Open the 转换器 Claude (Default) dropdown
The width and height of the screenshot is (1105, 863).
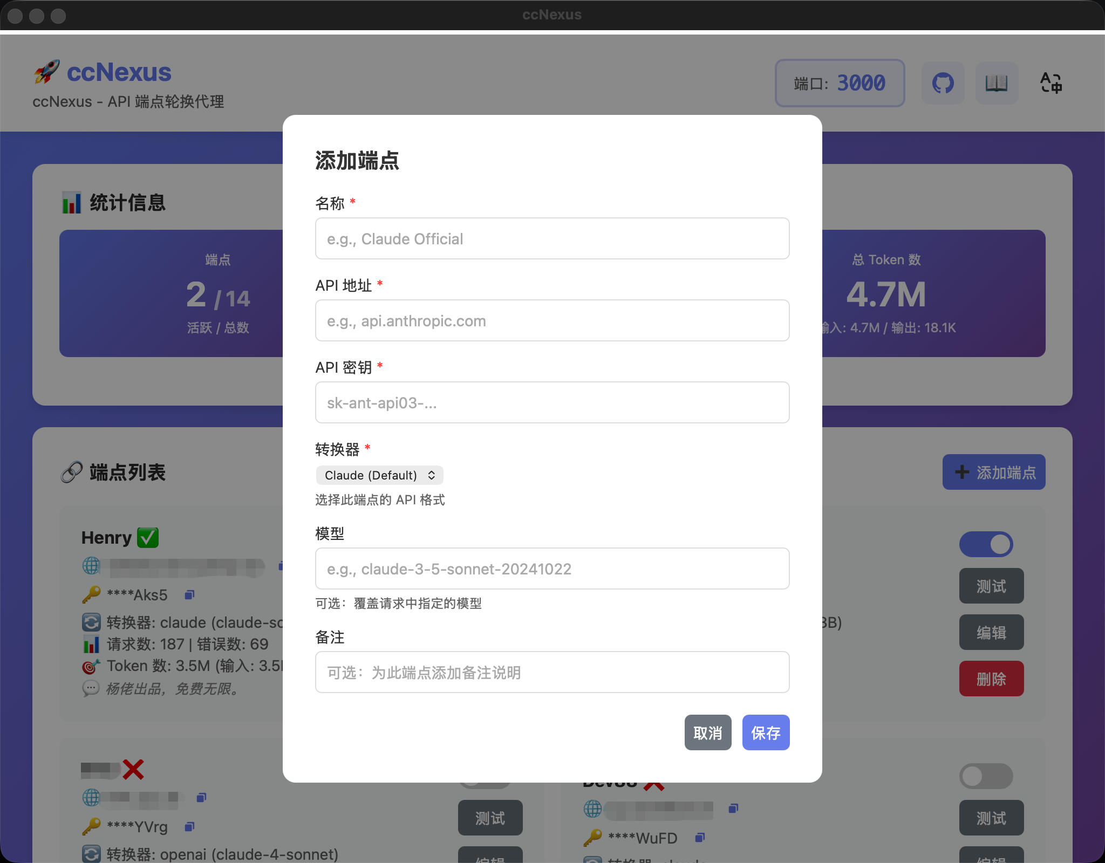pyautogui.click(x=379, y=475)
